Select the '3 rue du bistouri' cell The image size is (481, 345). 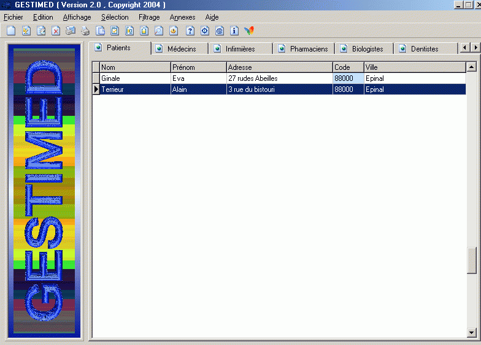click(280, 89)
